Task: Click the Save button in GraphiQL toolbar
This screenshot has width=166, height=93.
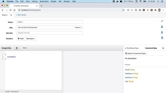Action: click(25, 48)
